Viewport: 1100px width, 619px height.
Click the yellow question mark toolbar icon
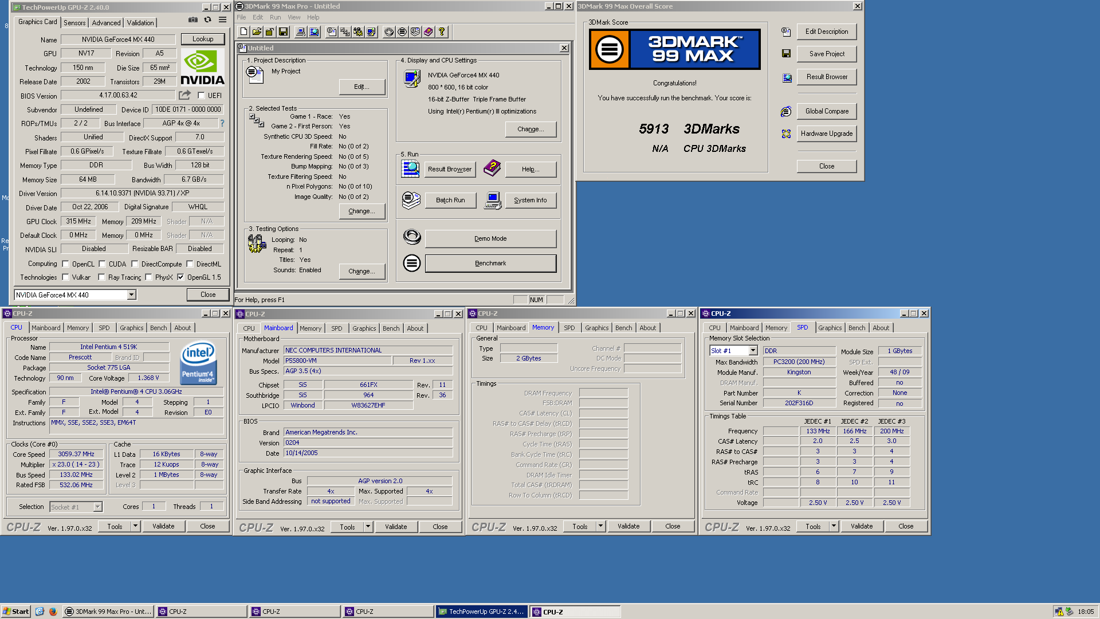coord(442,32)
